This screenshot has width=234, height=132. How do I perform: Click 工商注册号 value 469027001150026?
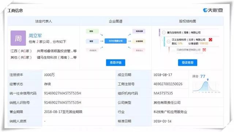168,84
